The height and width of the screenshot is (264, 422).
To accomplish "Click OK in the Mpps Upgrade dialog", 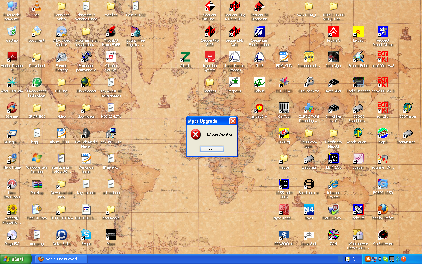I will [x=212, y=149].
